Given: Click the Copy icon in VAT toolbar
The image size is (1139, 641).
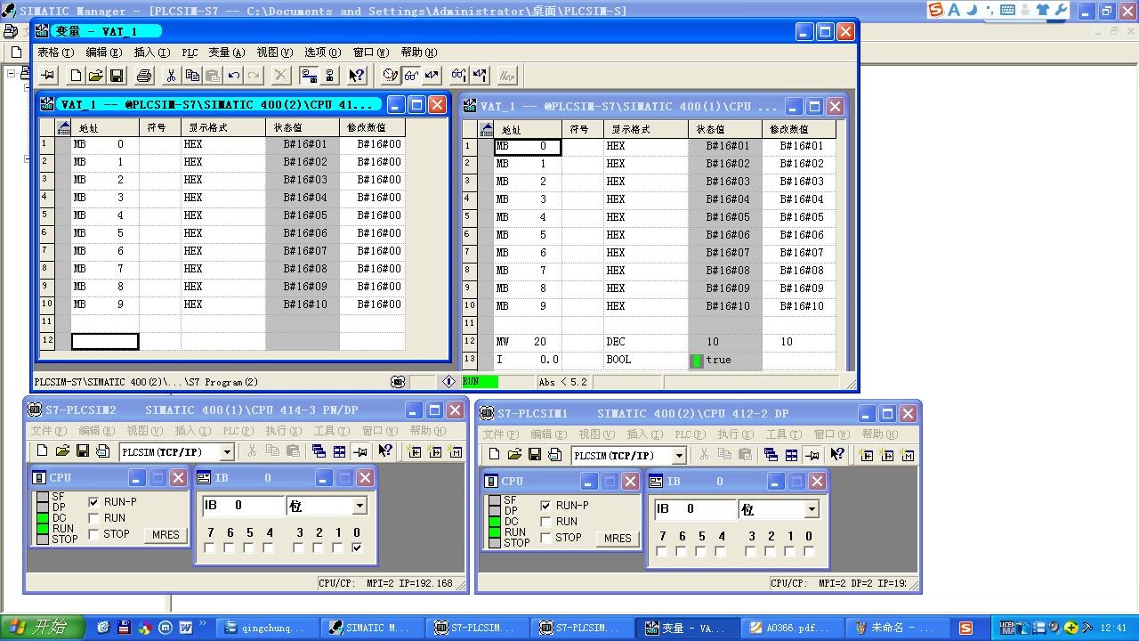Looking at the screenshot, I should coord(192,76).
